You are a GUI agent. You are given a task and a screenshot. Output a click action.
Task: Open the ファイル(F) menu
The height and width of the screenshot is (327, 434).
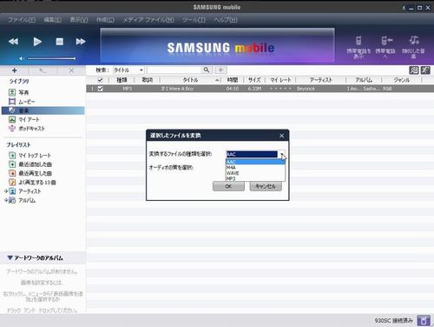point(22,20)
